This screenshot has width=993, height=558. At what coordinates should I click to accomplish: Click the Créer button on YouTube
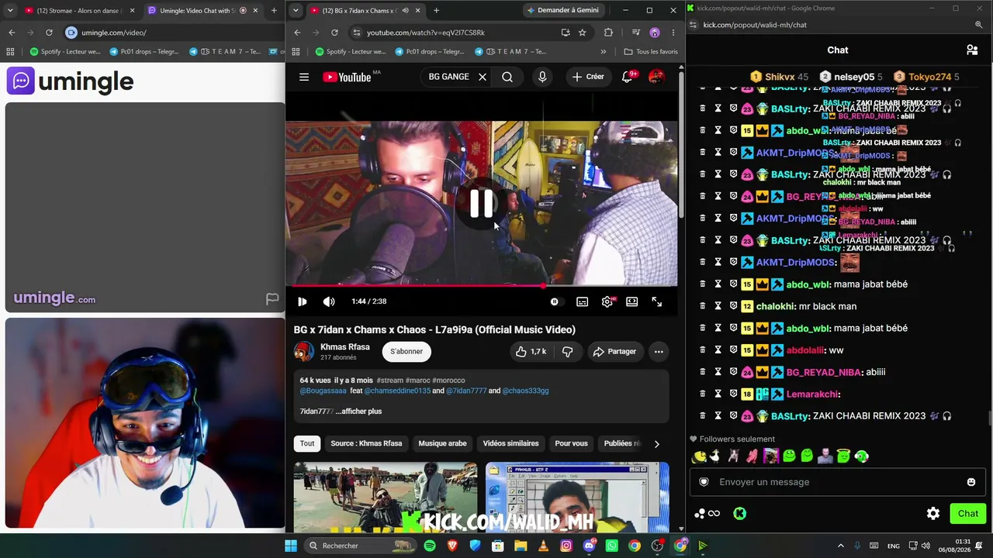pyautogui.click(x=588, y=77)
